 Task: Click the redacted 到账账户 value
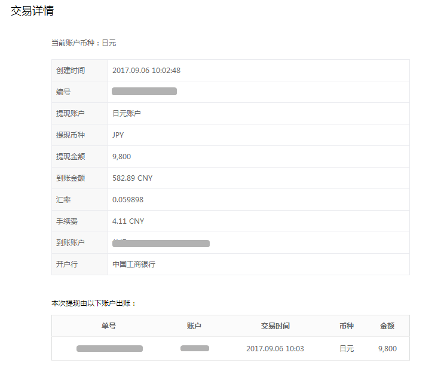pos(161,244)
